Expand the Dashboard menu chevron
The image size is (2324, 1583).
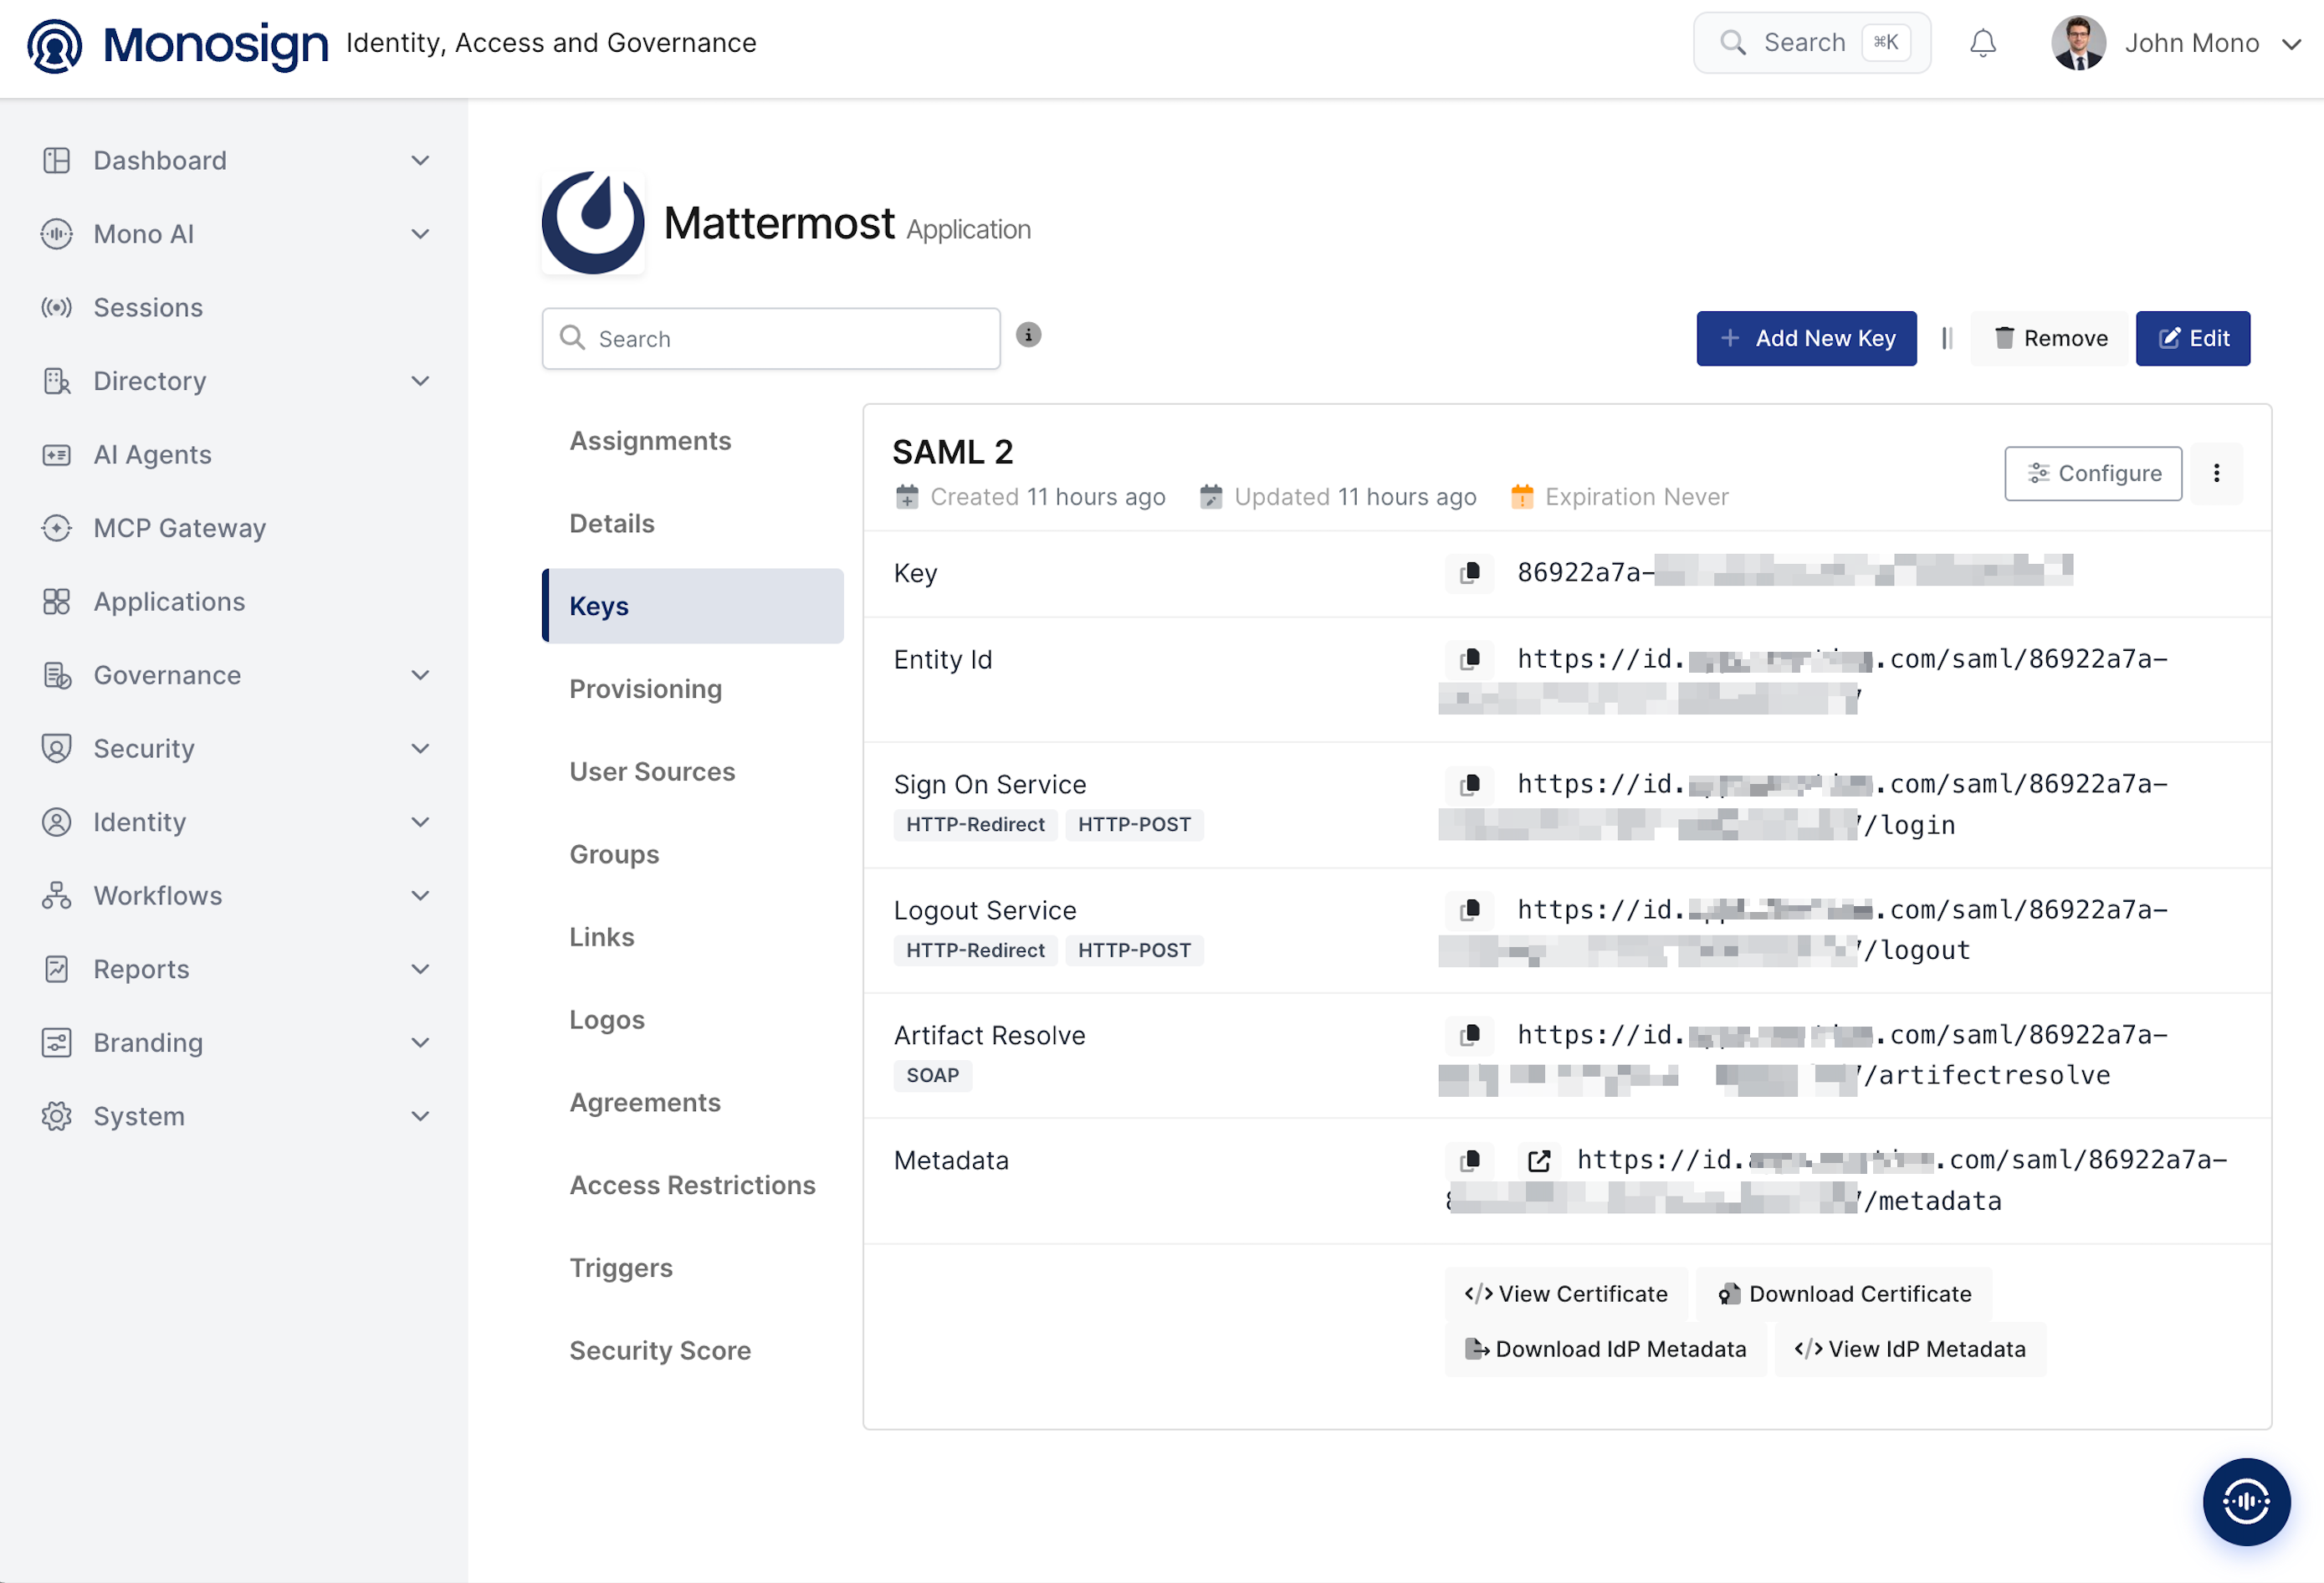[x=421, y=160]
